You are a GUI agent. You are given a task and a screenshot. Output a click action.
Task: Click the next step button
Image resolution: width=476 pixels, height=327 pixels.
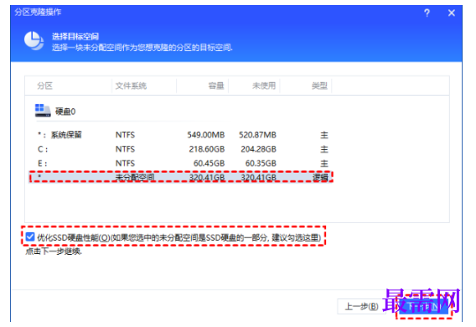coord(423,307)
